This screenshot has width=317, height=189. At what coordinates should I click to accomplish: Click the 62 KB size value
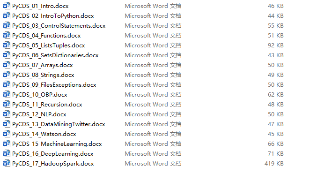point(275,95)
